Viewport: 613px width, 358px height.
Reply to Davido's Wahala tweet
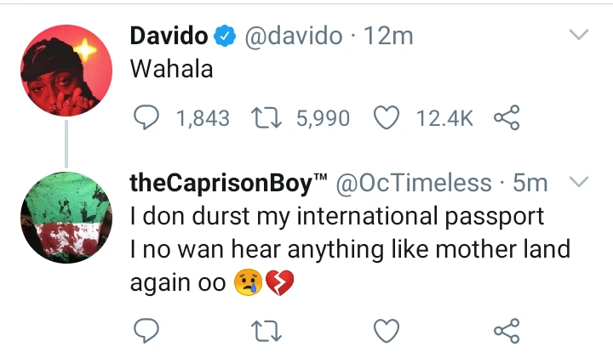pos(147,118)
